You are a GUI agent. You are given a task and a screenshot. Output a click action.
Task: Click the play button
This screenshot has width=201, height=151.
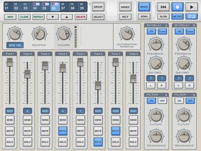(191, 7)
